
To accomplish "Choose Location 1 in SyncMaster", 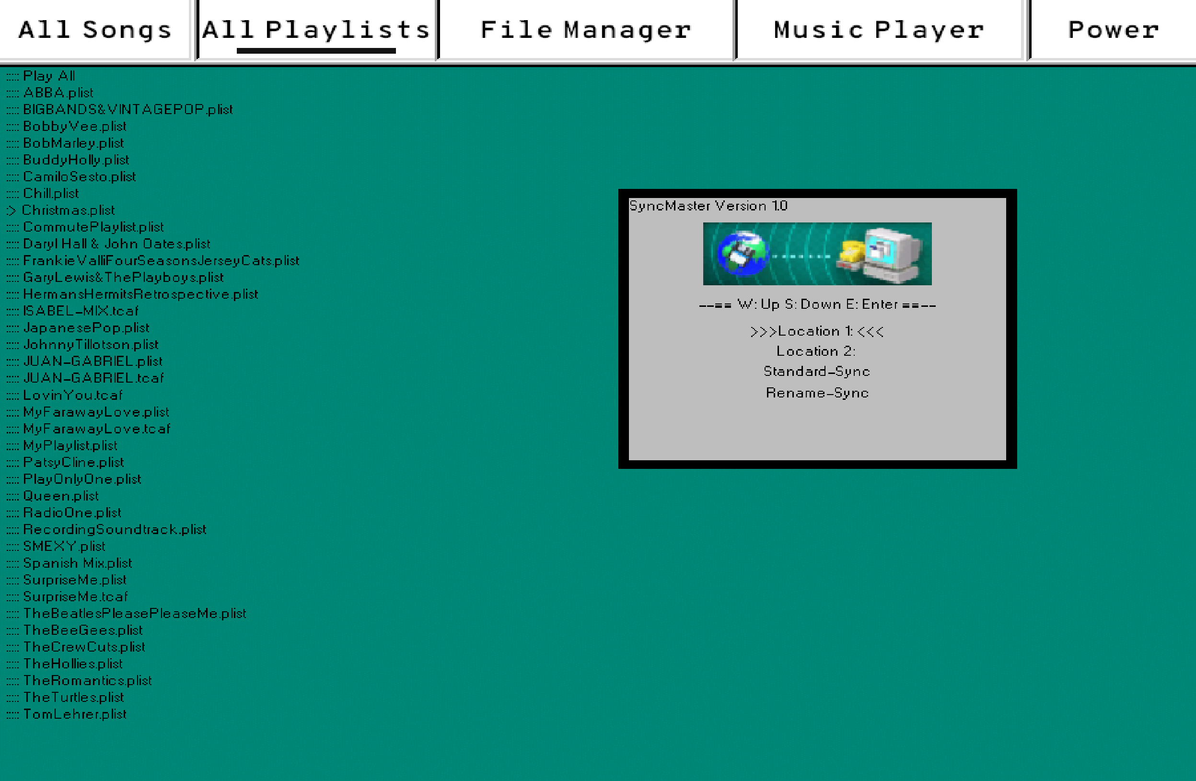I will point(817,331).
